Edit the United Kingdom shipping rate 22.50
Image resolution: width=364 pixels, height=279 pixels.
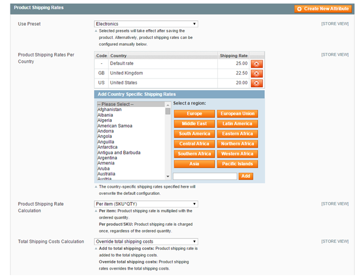pyautogui.click(x=234, y=74)
